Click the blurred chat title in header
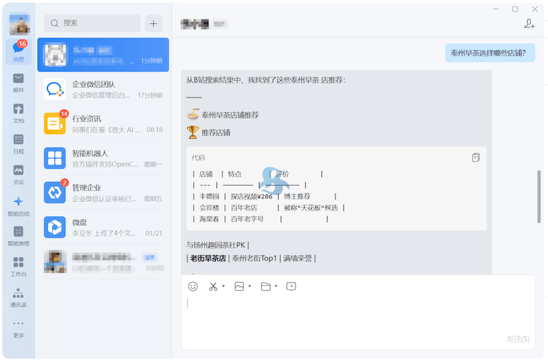This screenshot has height=362, width=548. [204, 24]
